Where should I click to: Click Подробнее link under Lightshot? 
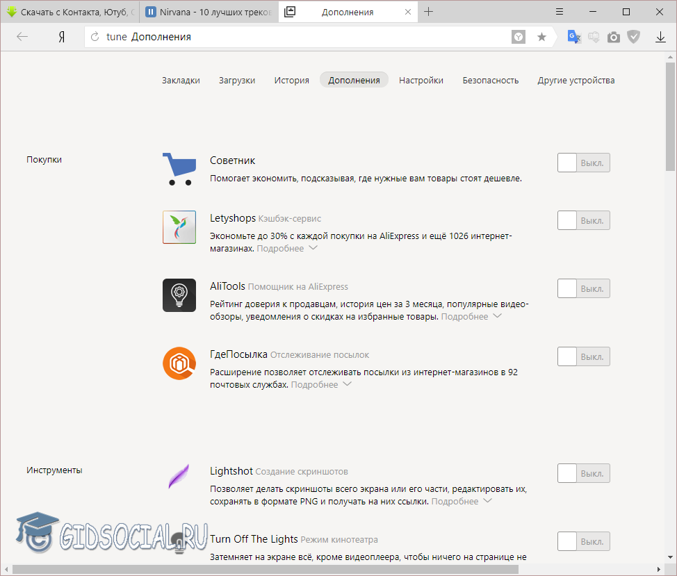click(455, 502)
